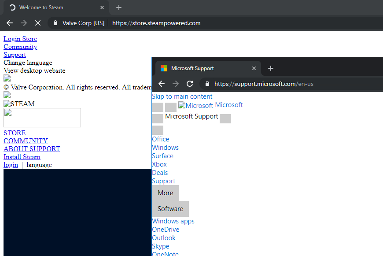Click the broken image inside the bordered box
This screenshot has height=256, width=383.
(8, 112)
